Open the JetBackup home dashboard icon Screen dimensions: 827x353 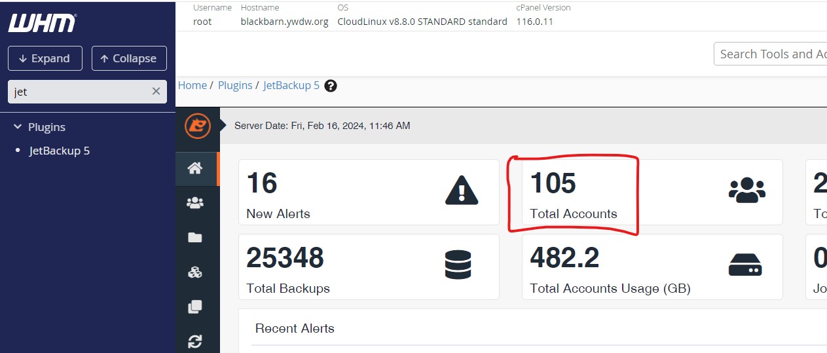pos(194,168)
